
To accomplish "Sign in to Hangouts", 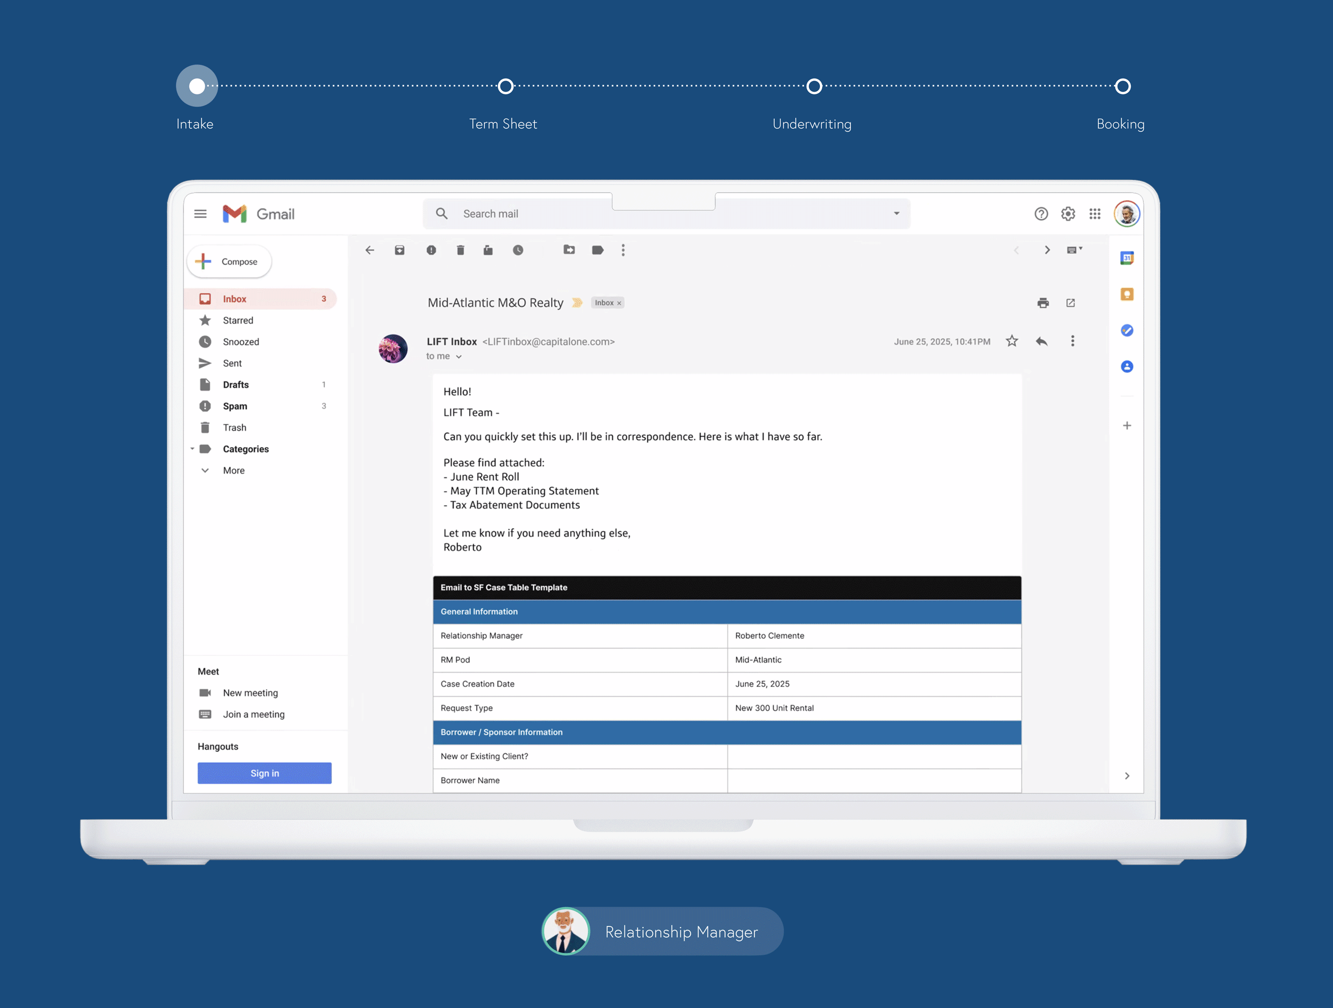I will pos(264,773).
